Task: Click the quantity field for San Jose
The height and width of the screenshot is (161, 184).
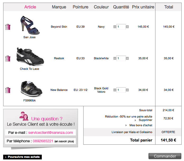Action: click(121, 27)
